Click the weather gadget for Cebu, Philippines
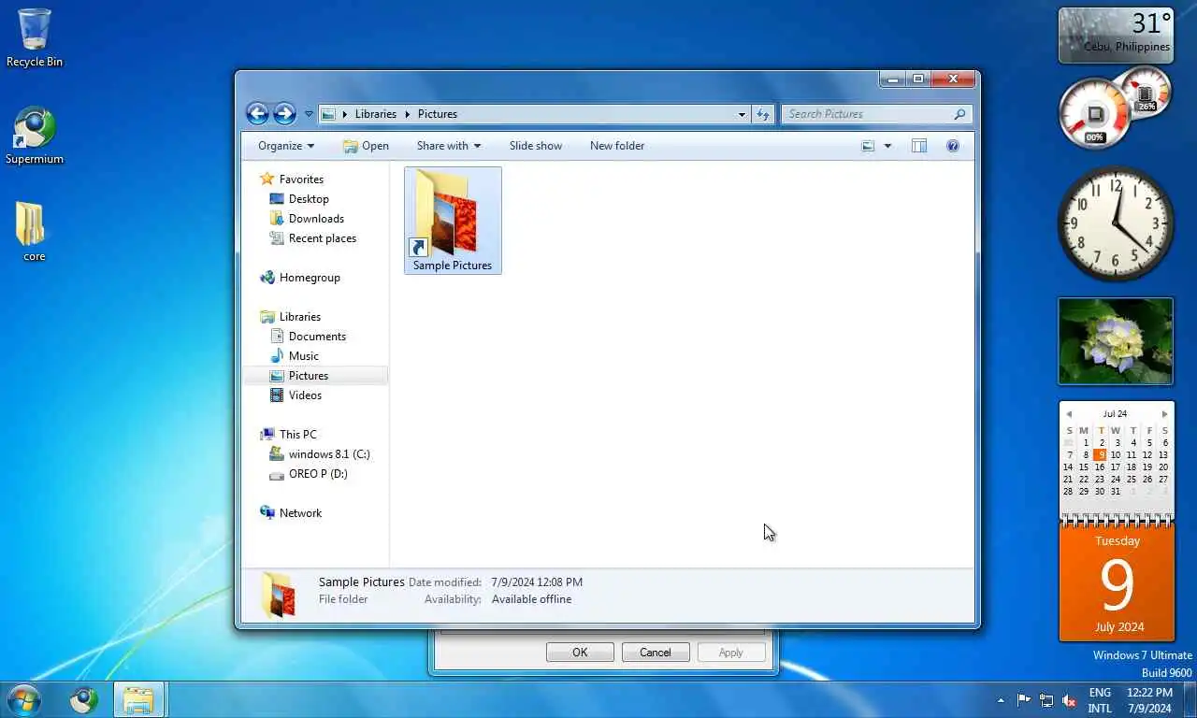The image size is (1197, 718). click(x=1116, y=36)
